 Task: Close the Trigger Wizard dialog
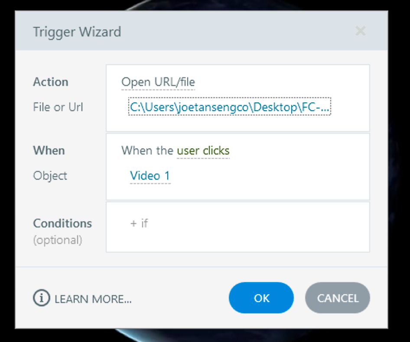tap(360, 31)
